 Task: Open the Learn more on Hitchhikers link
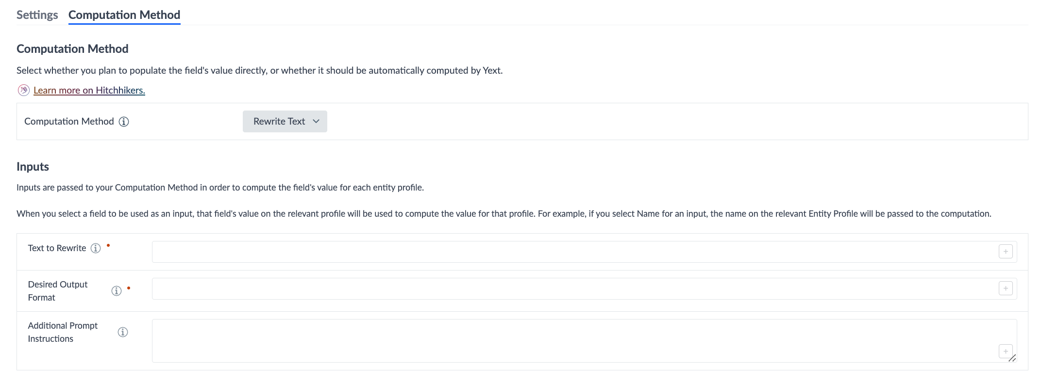coord(89,90)
